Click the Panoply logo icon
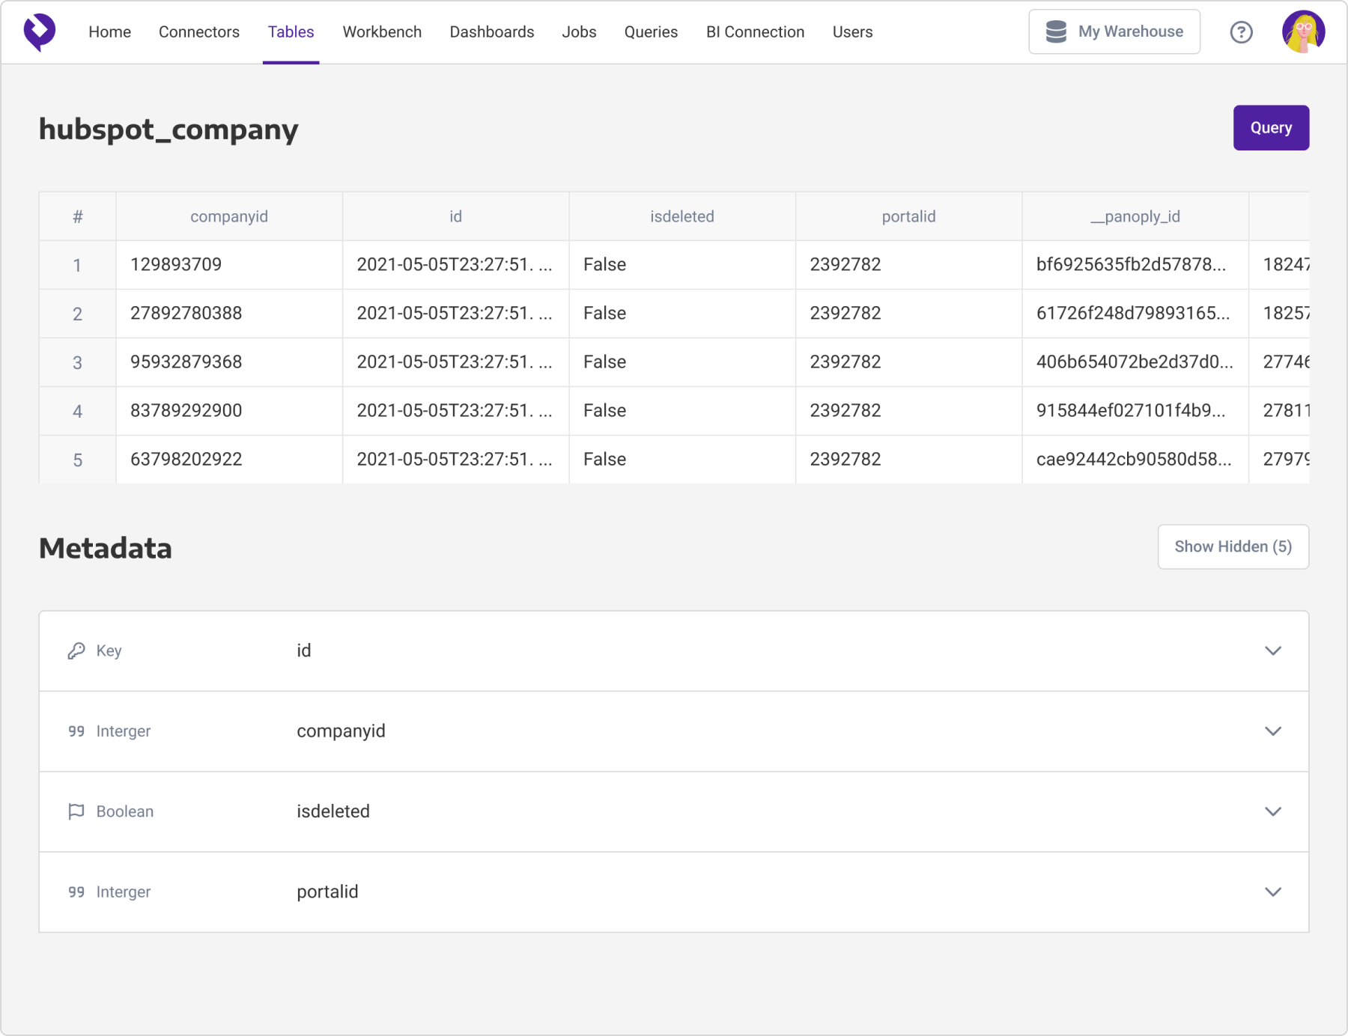 coord(40,32)
